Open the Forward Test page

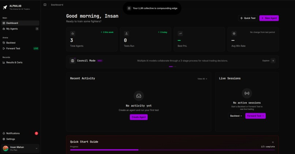click(x=20, y=48)
